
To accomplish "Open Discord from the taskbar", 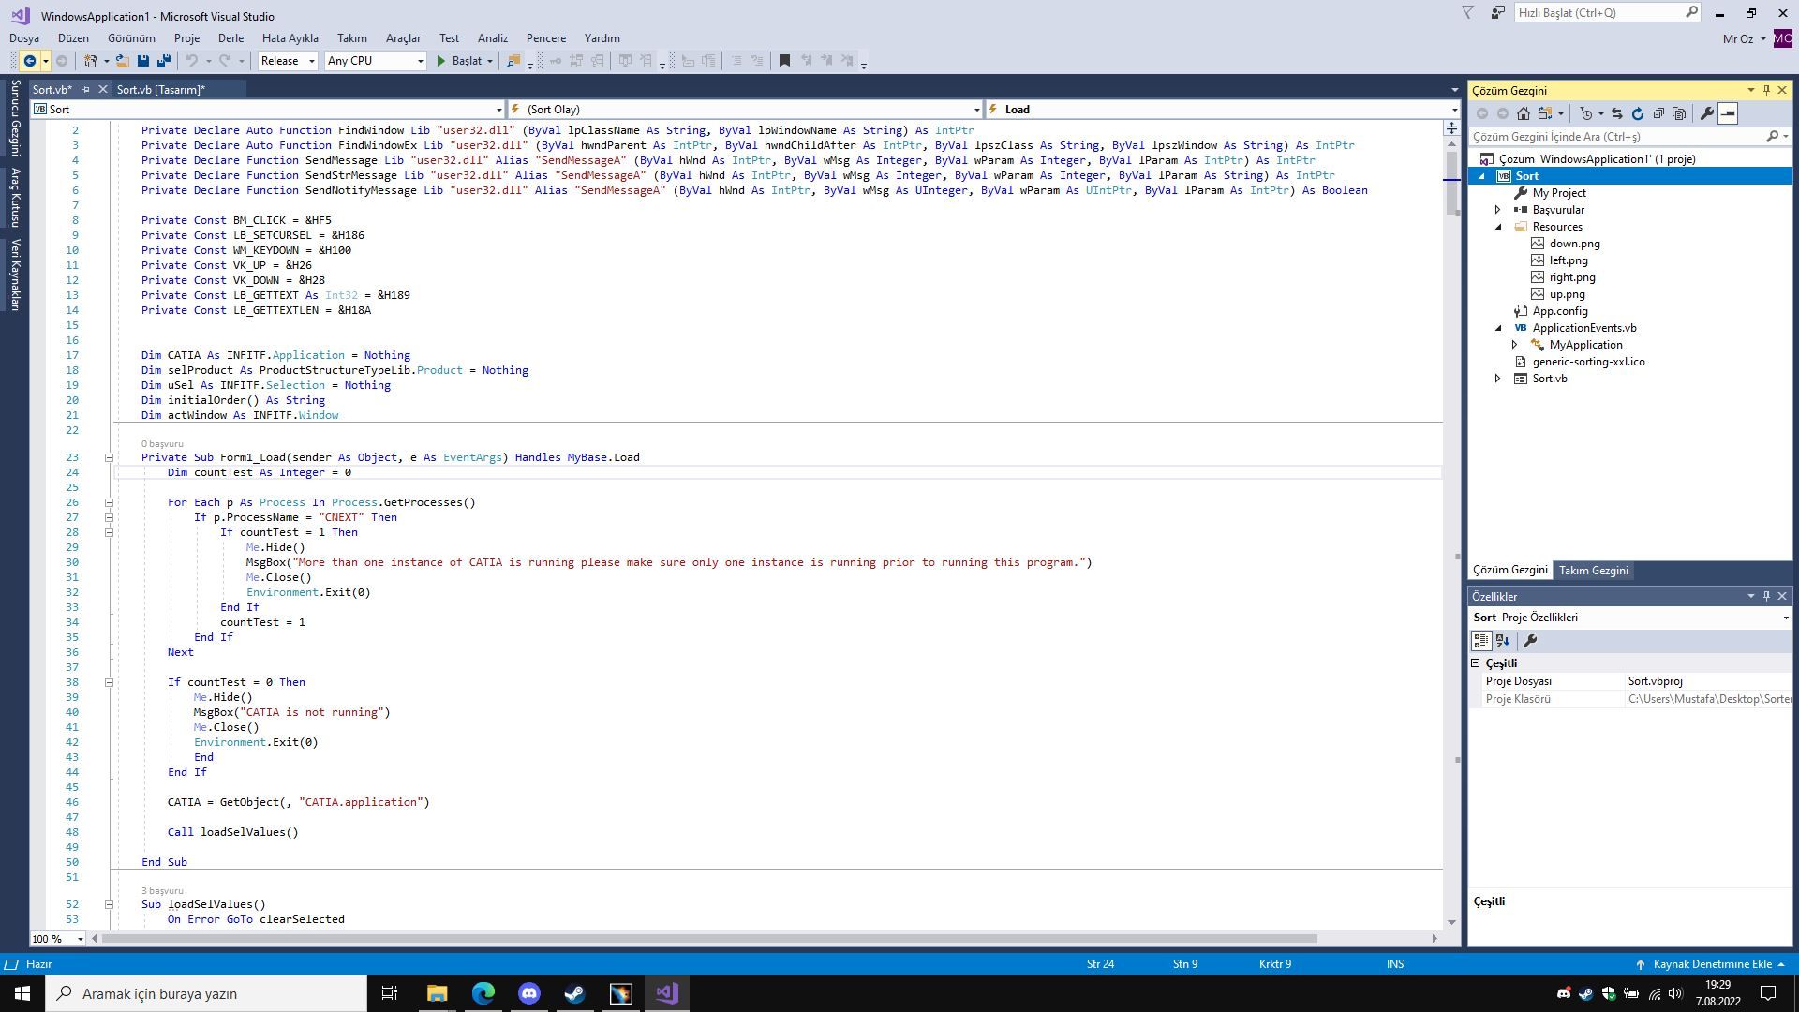I will [529, 993].
